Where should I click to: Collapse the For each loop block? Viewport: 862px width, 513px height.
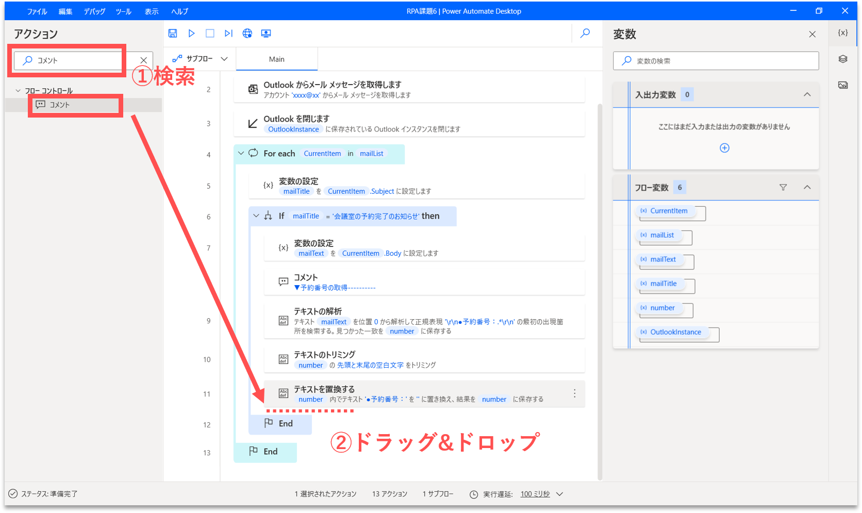pyautogui.click(x=241, y=153)
